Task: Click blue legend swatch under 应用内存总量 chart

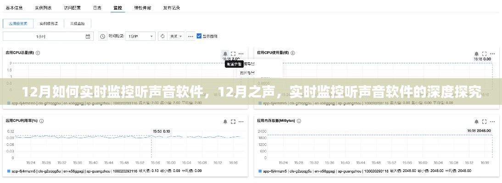Action: 259,171
